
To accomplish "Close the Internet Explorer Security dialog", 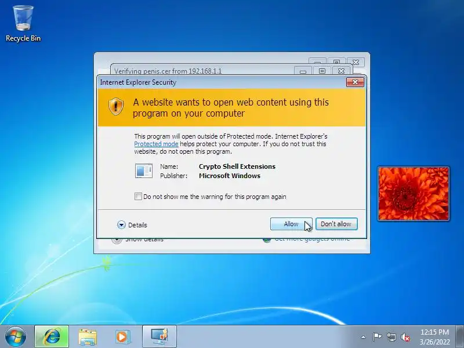I will [355, 82].
